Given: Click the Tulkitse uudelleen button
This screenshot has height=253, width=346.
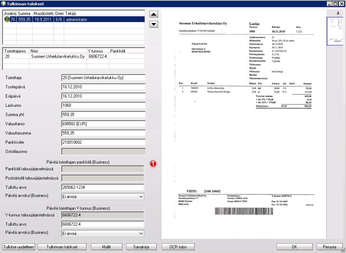Looking at the screenshot, I should 19,247.
